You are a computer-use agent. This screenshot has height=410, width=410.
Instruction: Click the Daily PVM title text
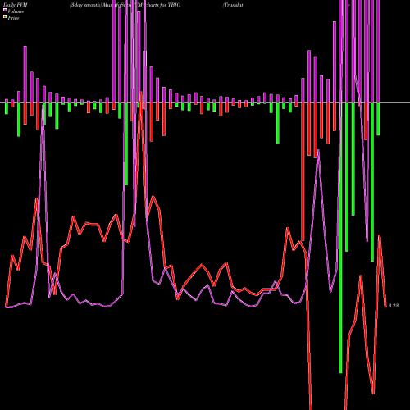coord(16,5)
